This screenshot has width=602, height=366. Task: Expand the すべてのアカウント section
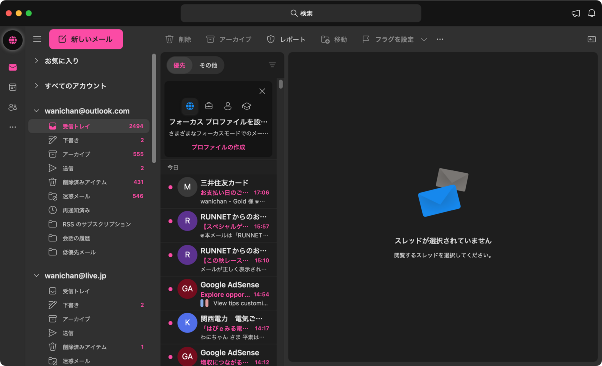click(x=36, y=86)
